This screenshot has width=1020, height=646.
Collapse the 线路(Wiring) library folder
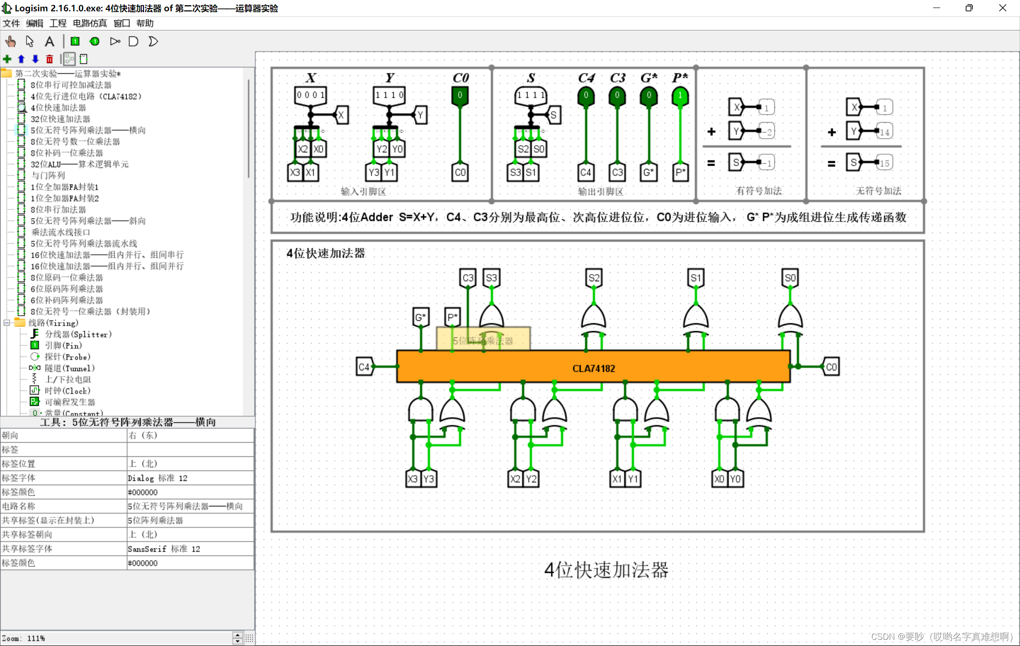[x=7, y=323]
